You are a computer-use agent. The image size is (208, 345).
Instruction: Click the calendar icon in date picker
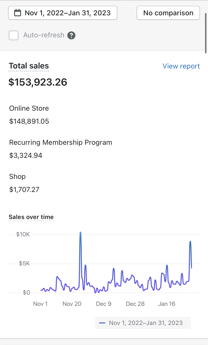point(17,13)
